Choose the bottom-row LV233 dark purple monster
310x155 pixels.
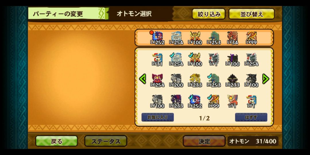[x=176, y=101]
